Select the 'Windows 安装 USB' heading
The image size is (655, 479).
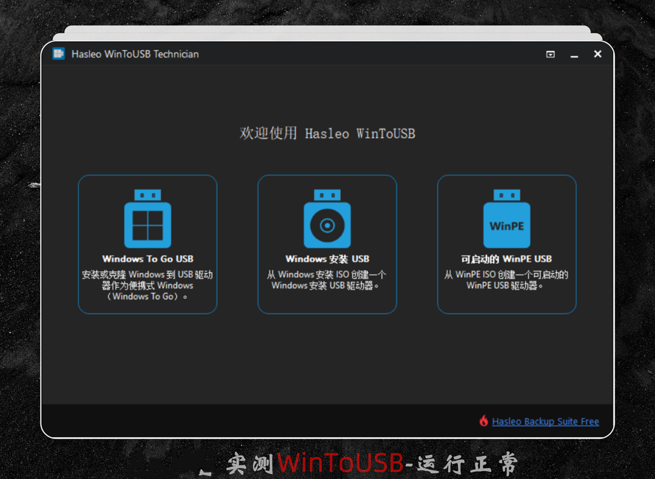pos(327,259)
